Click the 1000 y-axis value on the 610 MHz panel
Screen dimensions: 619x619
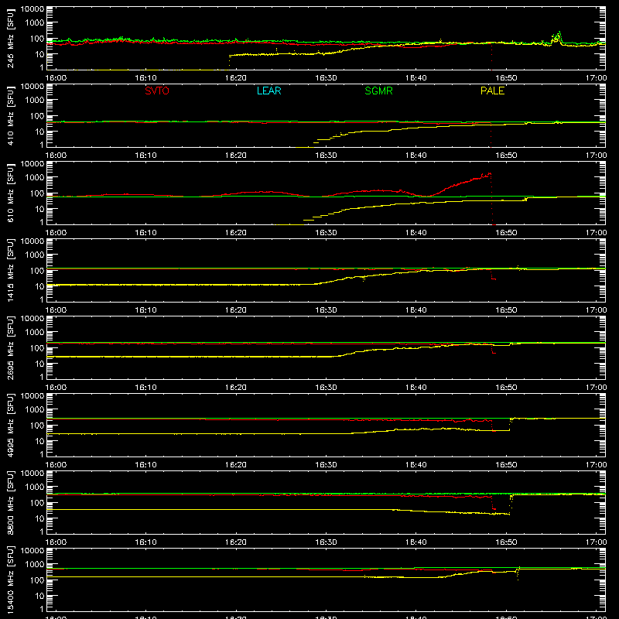click(34, 178)
